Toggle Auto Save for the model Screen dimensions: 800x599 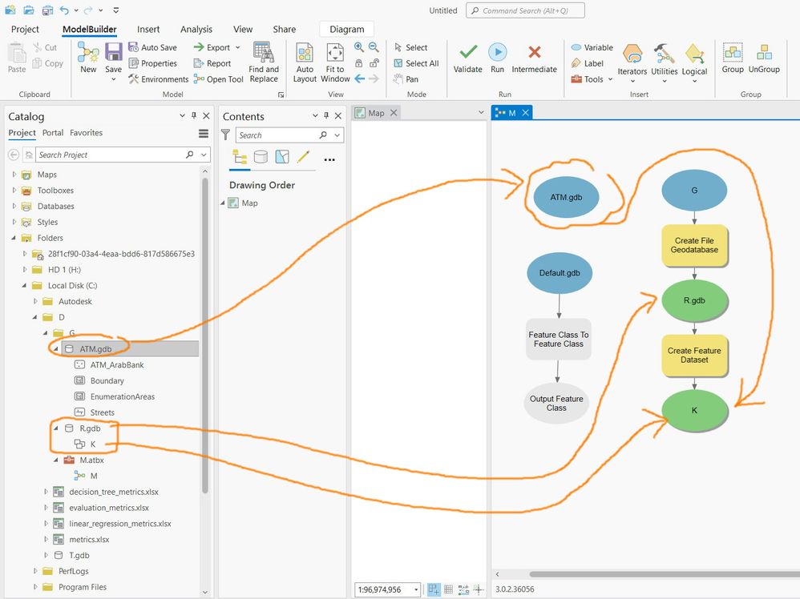click(x=152, y=47)
